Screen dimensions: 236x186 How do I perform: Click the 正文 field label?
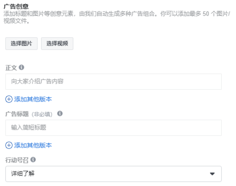(x=11, y=68)
